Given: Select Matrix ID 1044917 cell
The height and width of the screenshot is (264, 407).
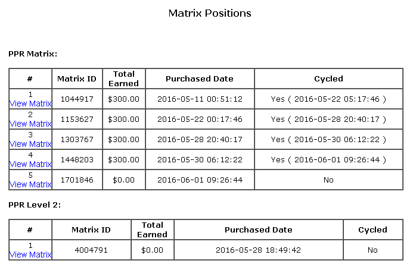Looking at the screenshot, I should click(x=77, y=99).
